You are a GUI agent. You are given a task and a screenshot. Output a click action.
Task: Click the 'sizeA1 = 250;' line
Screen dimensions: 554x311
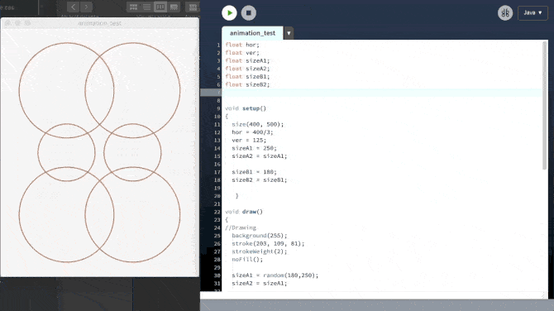(x=255, y=148)
